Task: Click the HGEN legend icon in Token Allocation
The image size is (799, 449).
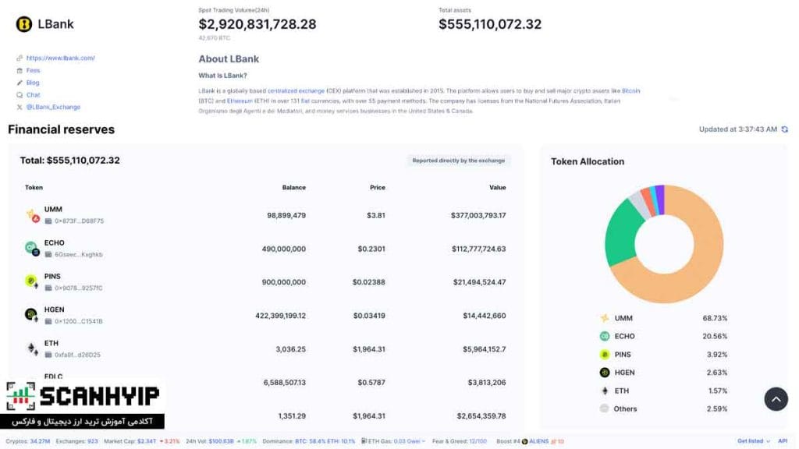Action: tap(605, 372)
